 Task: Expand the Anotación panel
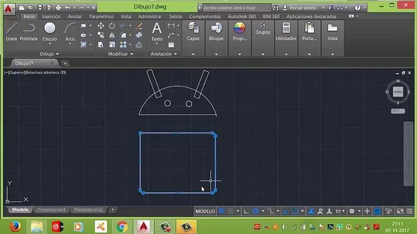(164, 54)
